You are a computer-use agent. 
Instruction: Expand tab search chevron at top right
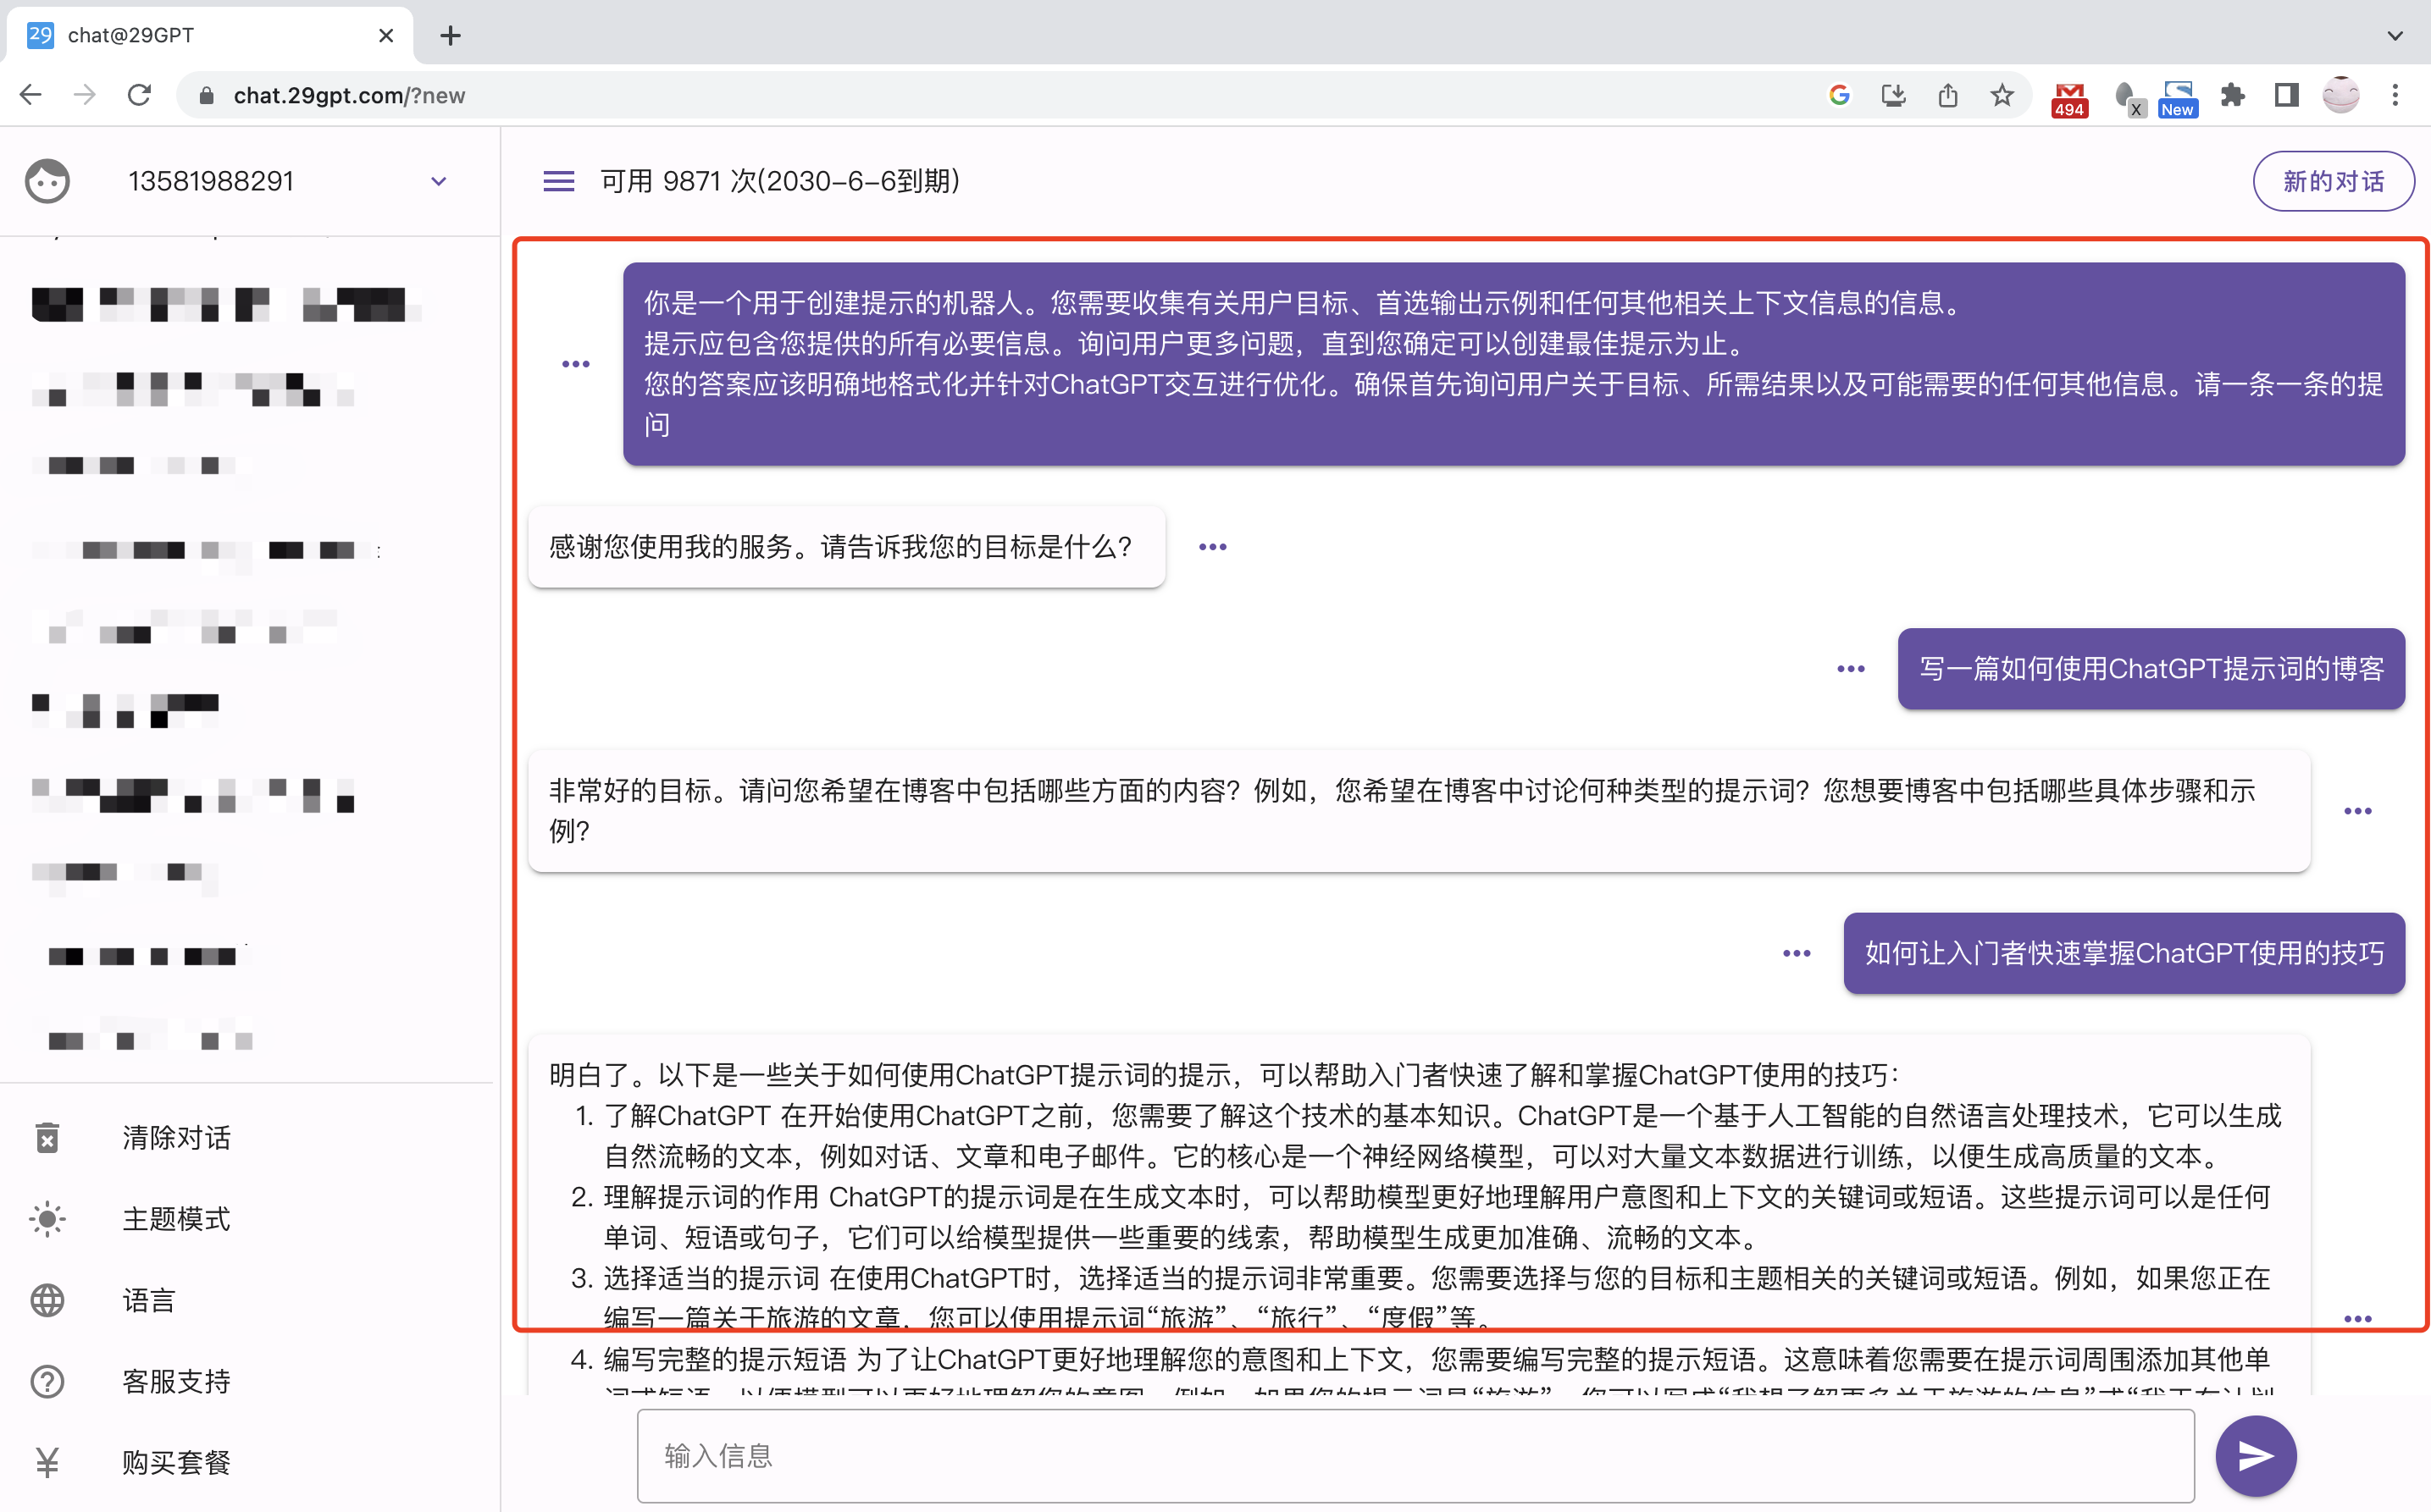click(x=2395, y=36)
